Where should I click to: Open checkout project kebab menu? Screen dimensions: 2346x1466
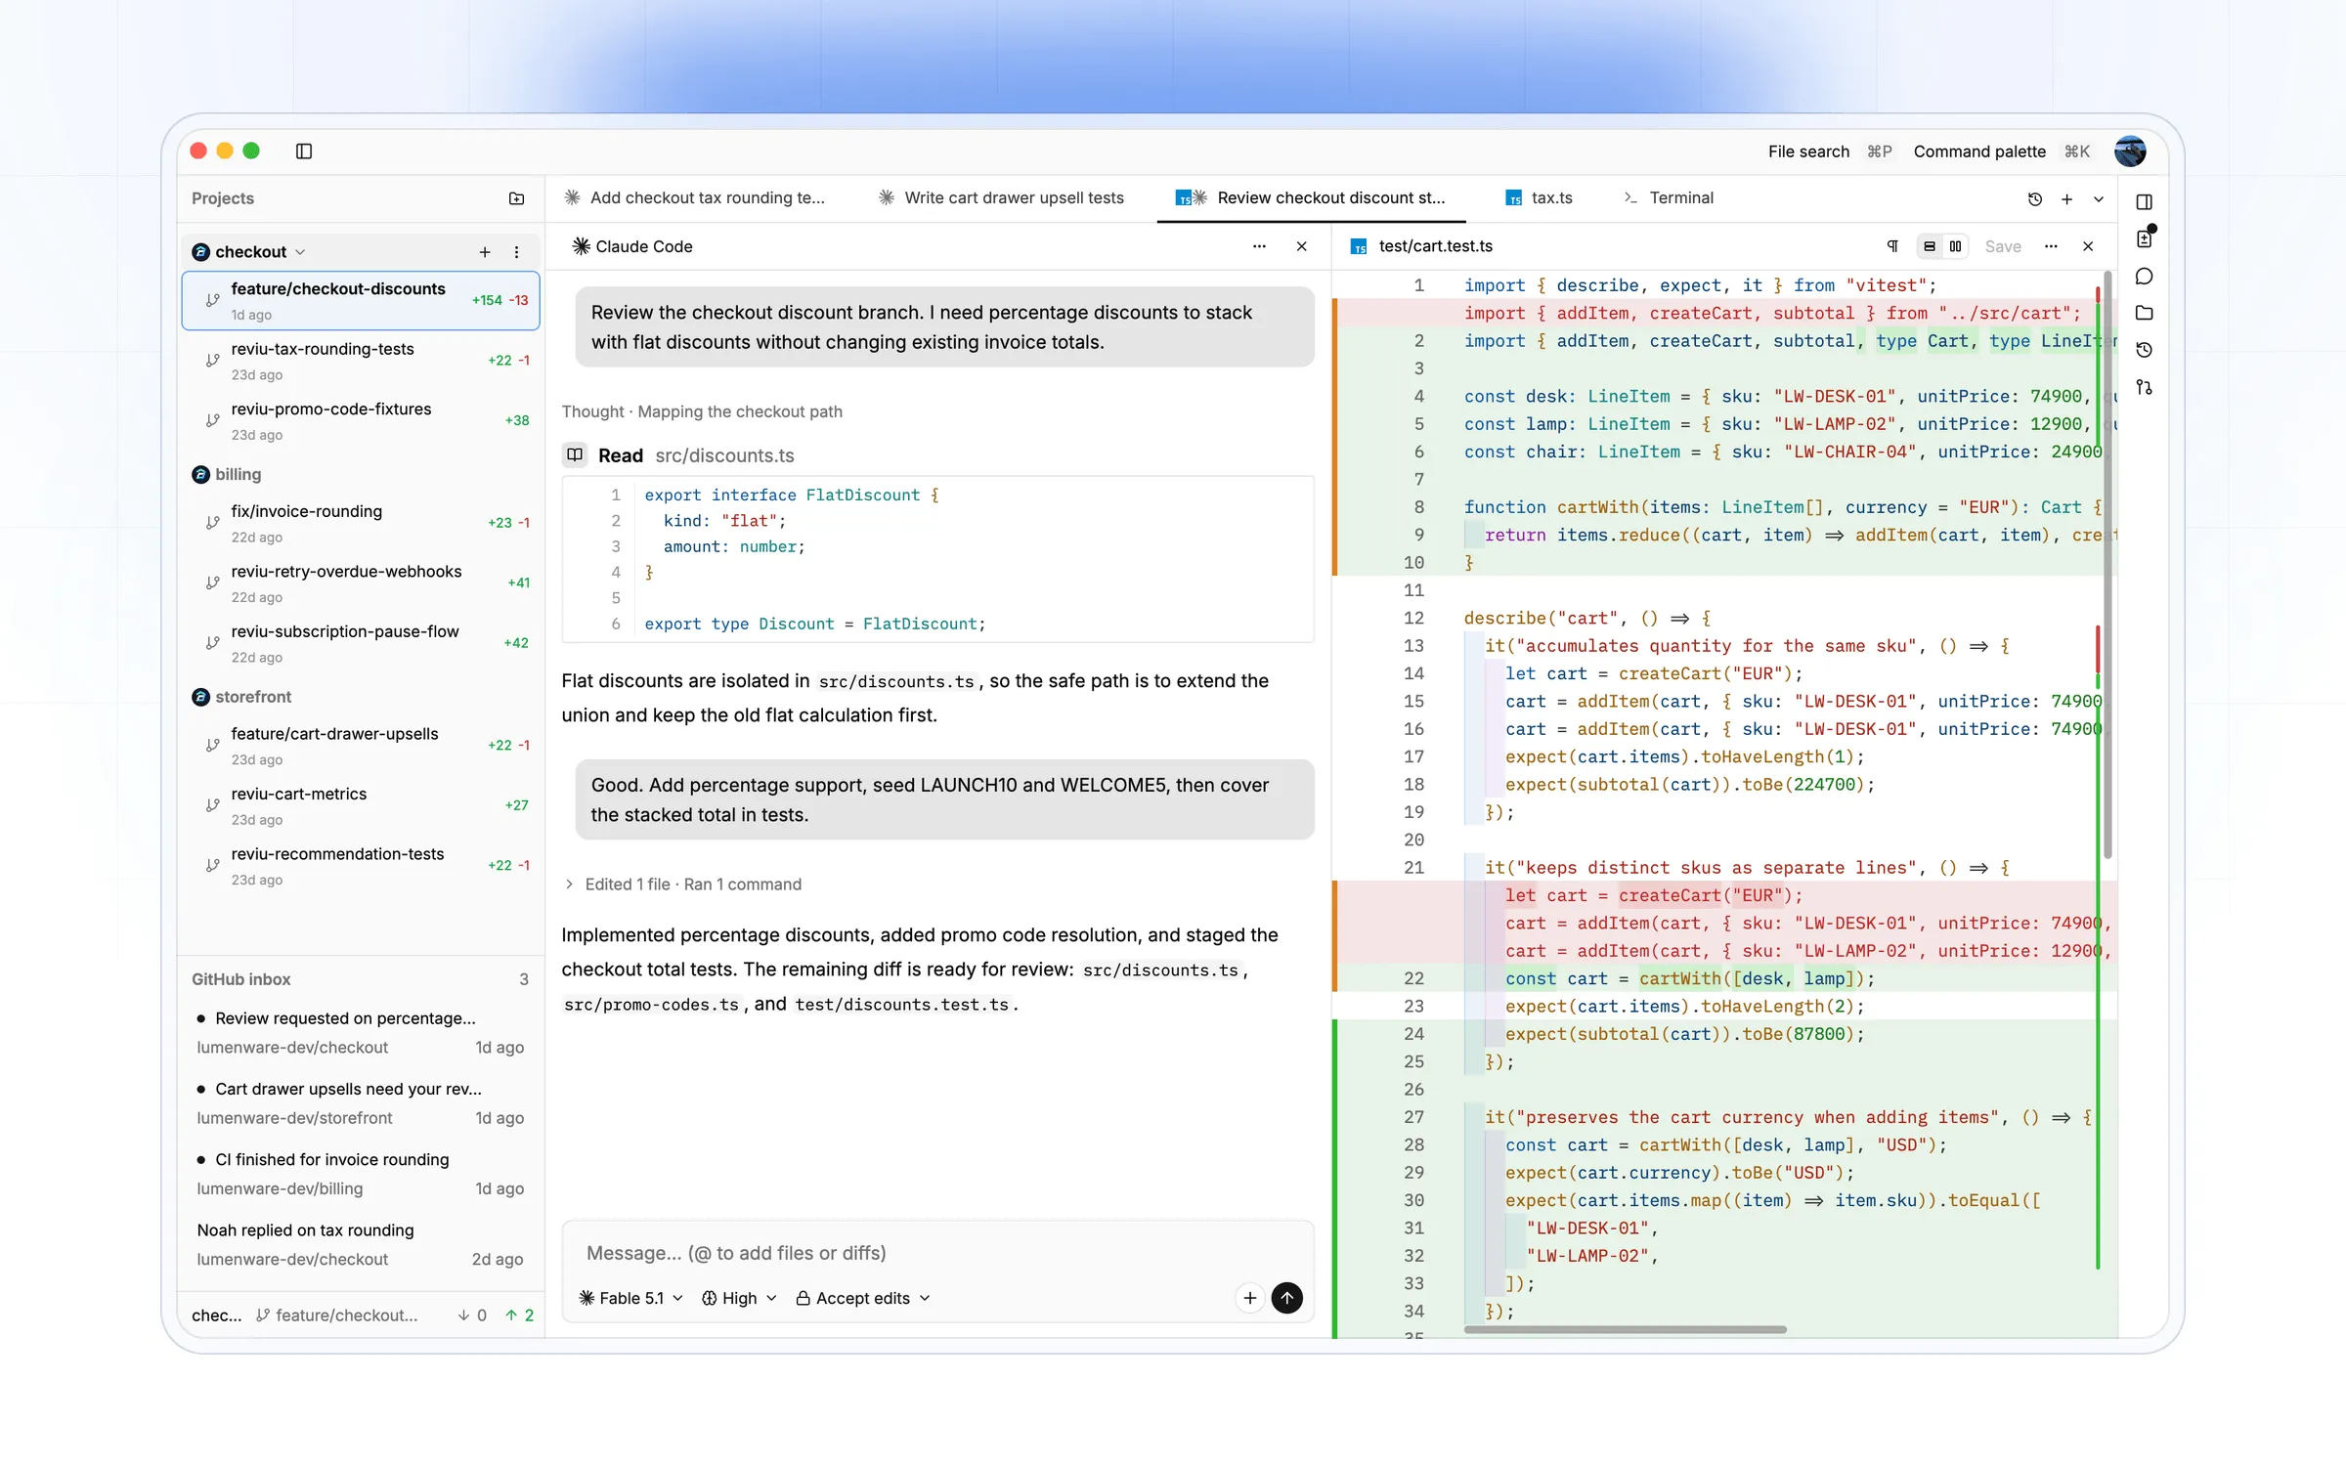pyautogui.click(x=517, y=252)
